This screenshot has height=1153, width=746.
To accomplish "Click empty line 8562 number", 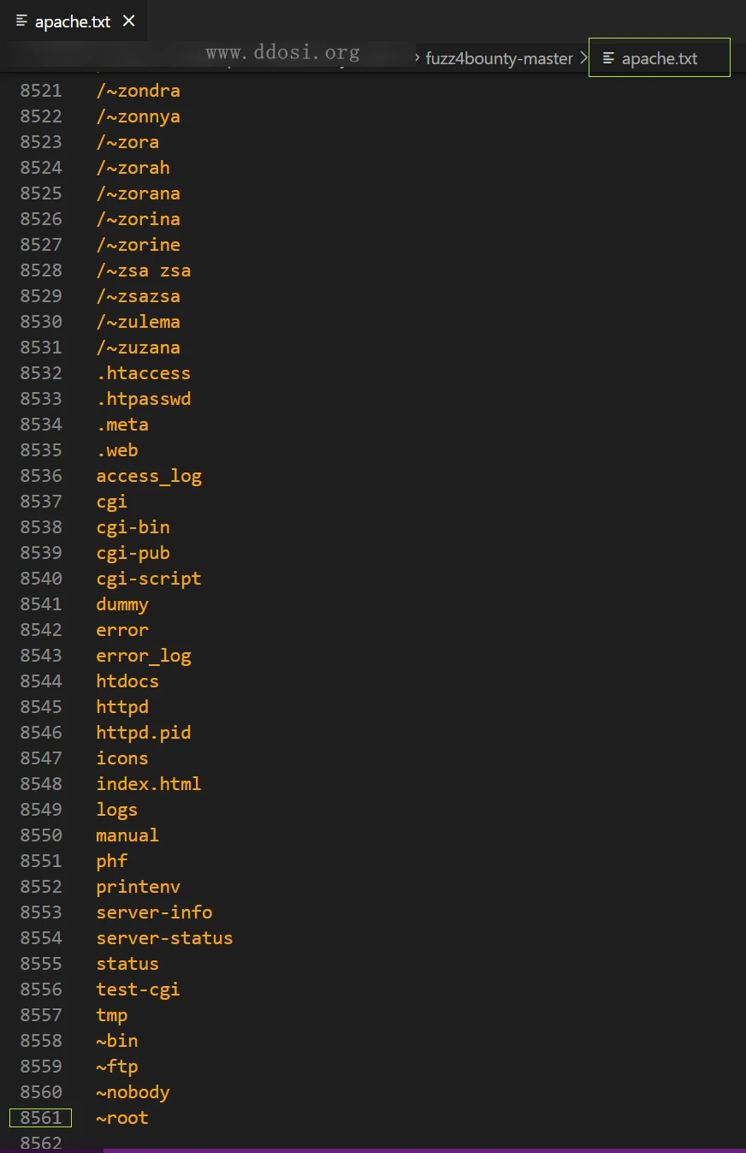I will [41, 1144].
